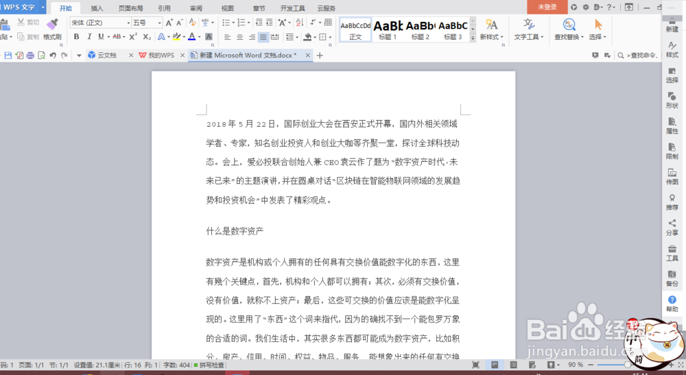Toggle spell check (拼写检查) in status bar
This screenshot has height=375, width=686.
(x=209, y=365)
